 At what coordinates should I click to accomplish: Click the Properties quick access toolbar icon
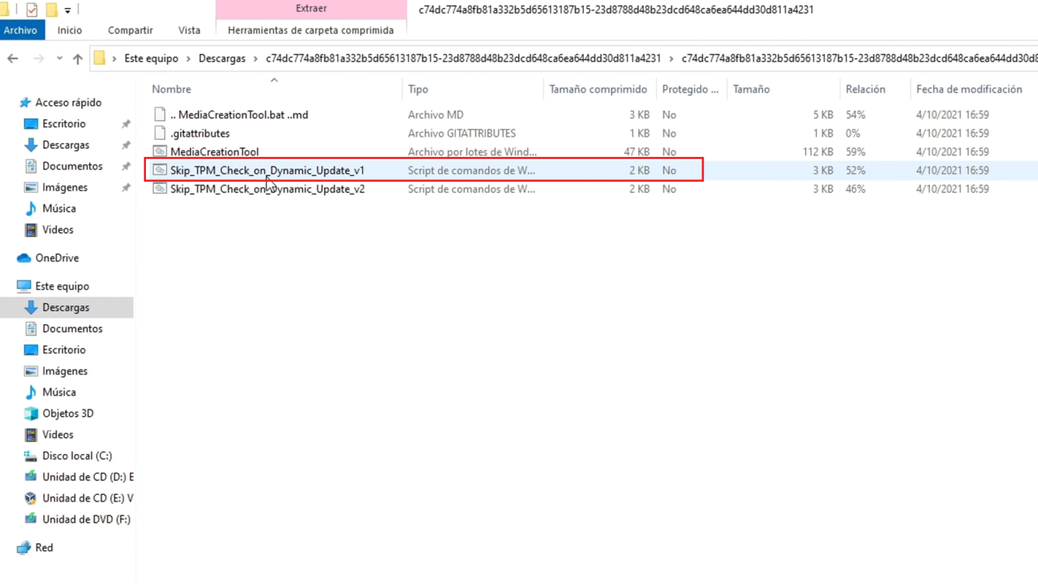(32, 9)
